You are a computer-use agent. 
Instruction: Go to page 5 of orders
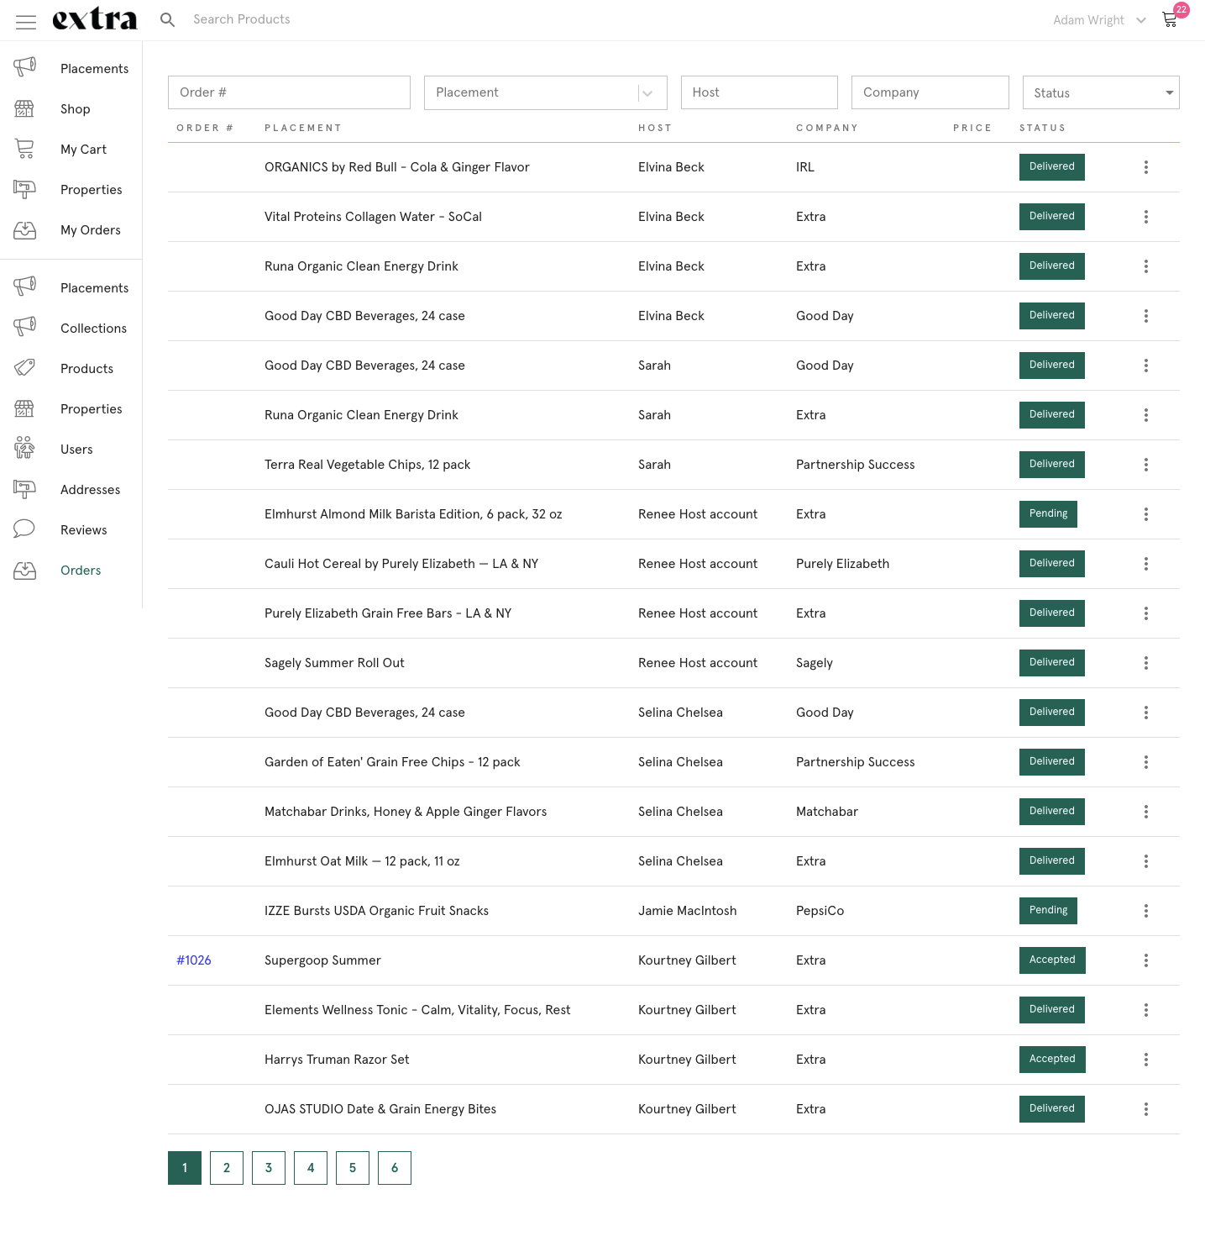point(353,1168)
